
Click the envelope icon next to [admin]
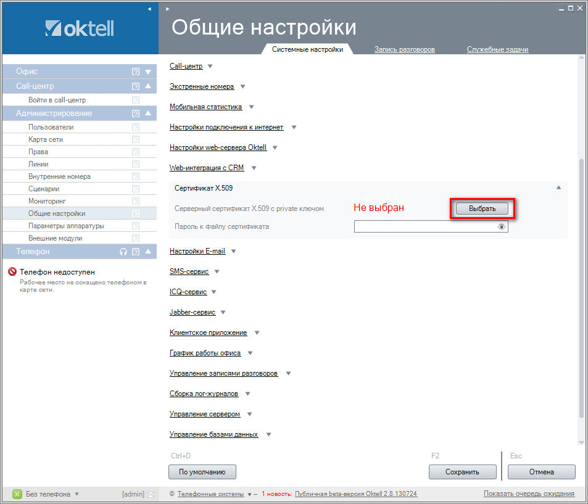(151, 494)
